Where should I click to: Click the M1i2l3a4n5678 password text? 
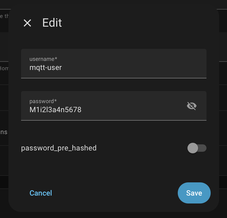(55, 110)
